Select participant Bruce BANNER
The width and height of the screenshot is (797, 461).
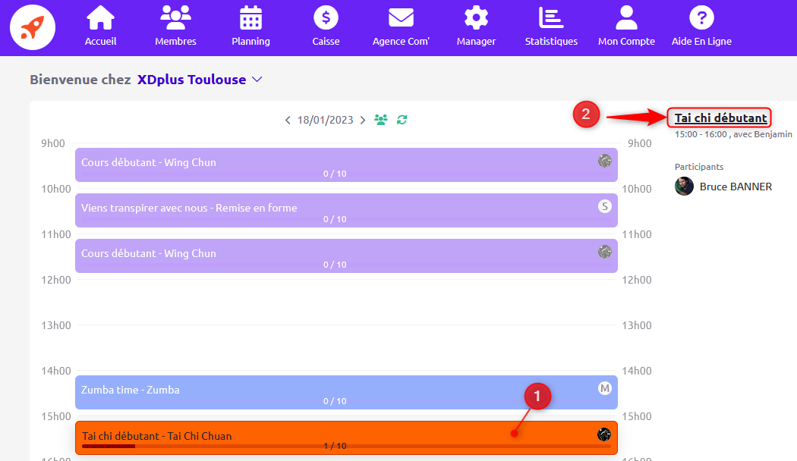[x=735, y=187]
